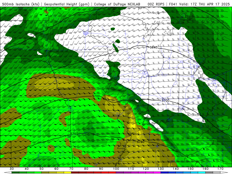Click the dark gray color bar segment
The height and width of the screenshot is (174, 232).
tap(209, 172)
